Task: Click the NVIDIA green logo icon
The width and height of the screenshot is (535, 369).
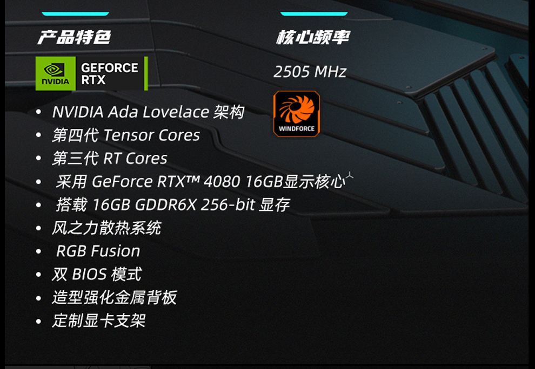Action: [x=55, y=73]
